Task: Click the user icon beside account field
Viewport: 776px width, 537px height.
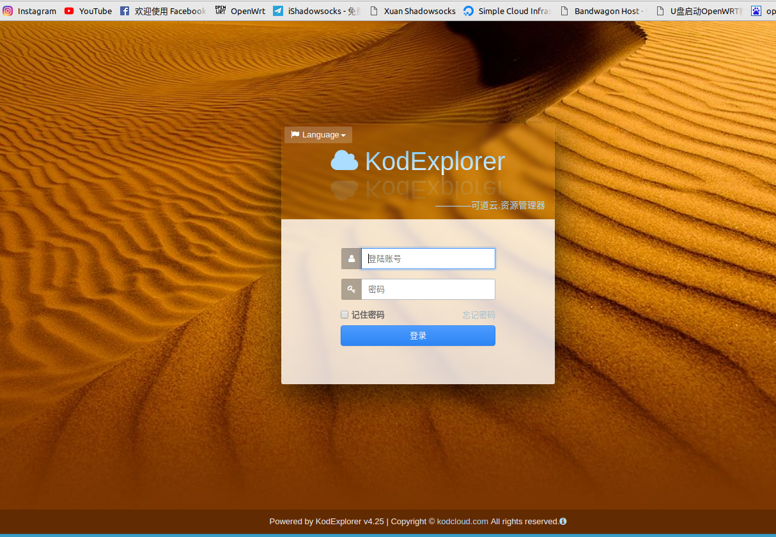Action: pos(352,259)
